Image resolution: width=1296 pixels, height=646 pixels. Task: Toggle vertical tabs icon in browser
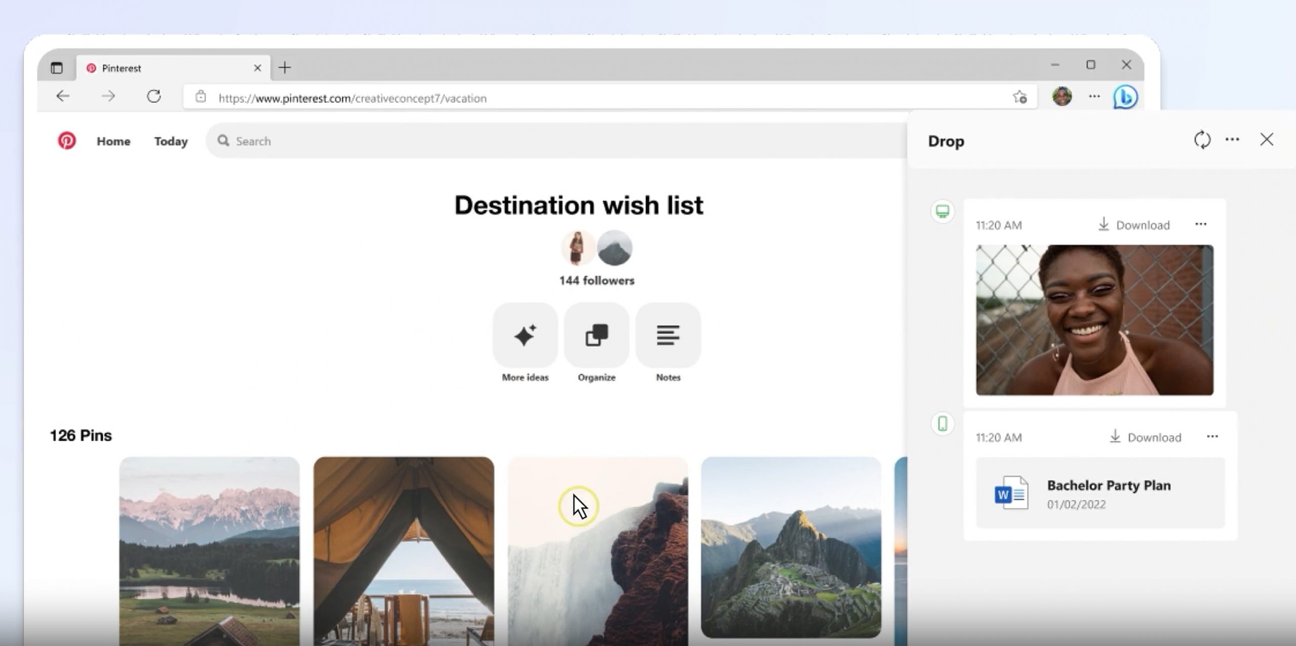[57, 68]
